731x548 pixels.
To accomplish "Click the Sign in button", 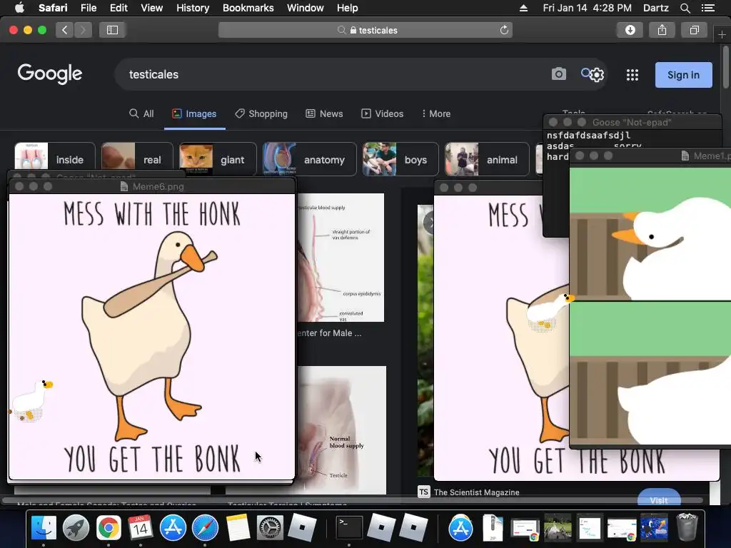I will (683, 75).
